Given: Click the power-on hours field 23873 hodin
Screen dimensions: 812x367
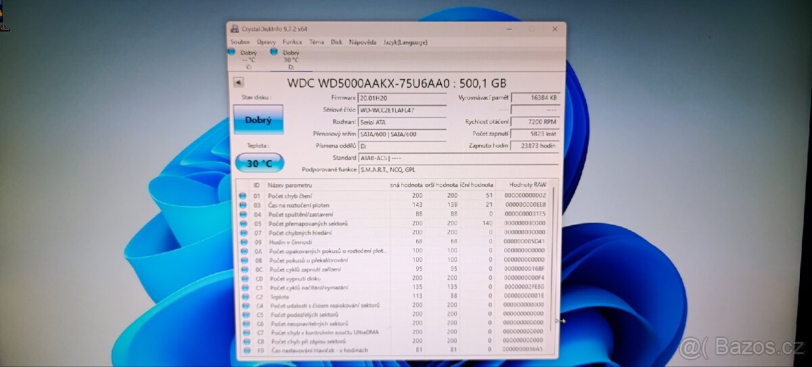Looking at the screenshot, I should (535, 146).
